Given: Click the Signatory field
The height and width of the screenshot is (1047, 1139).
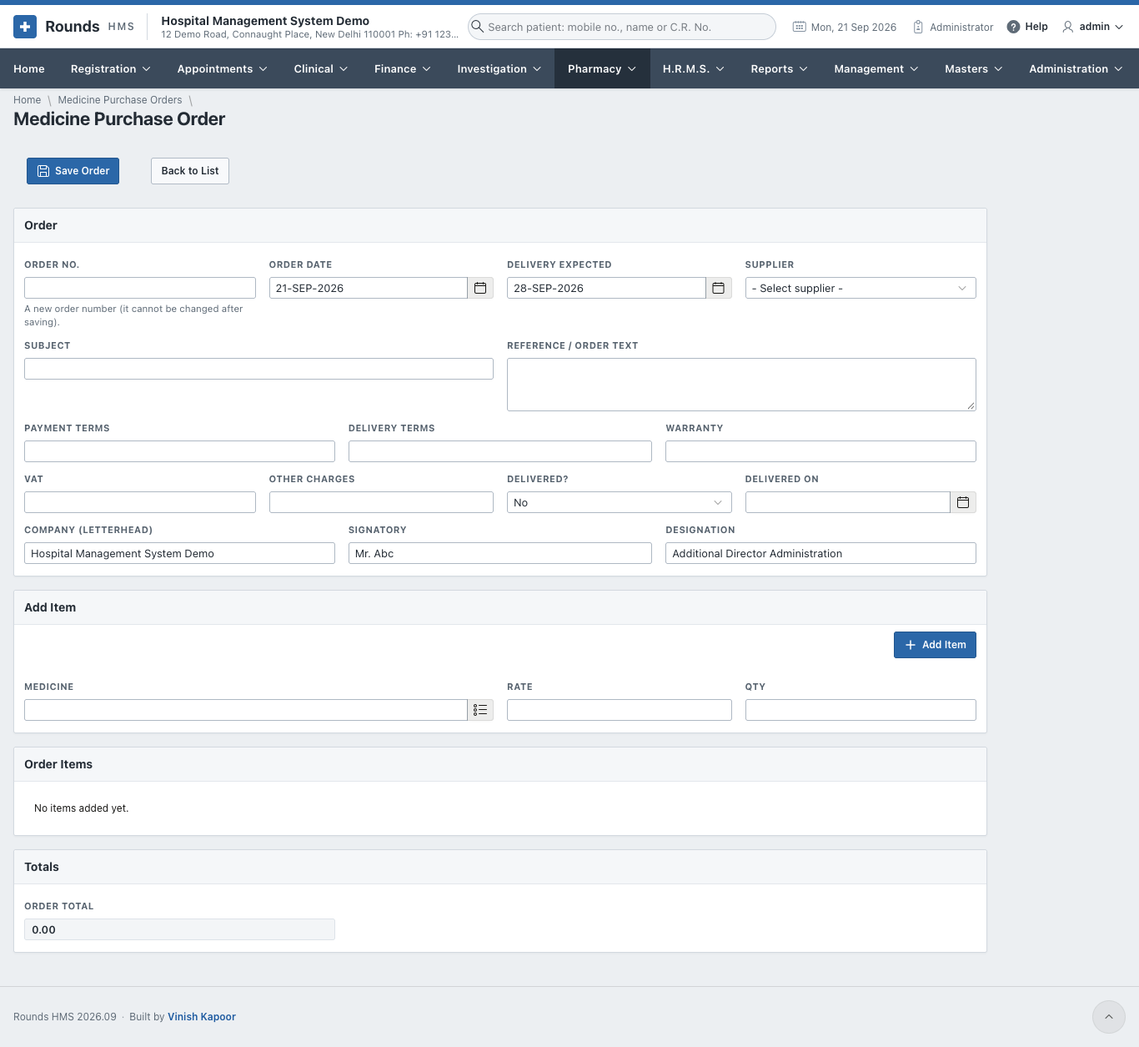Looking at the screenshot, I should click(x=500, y=553).
